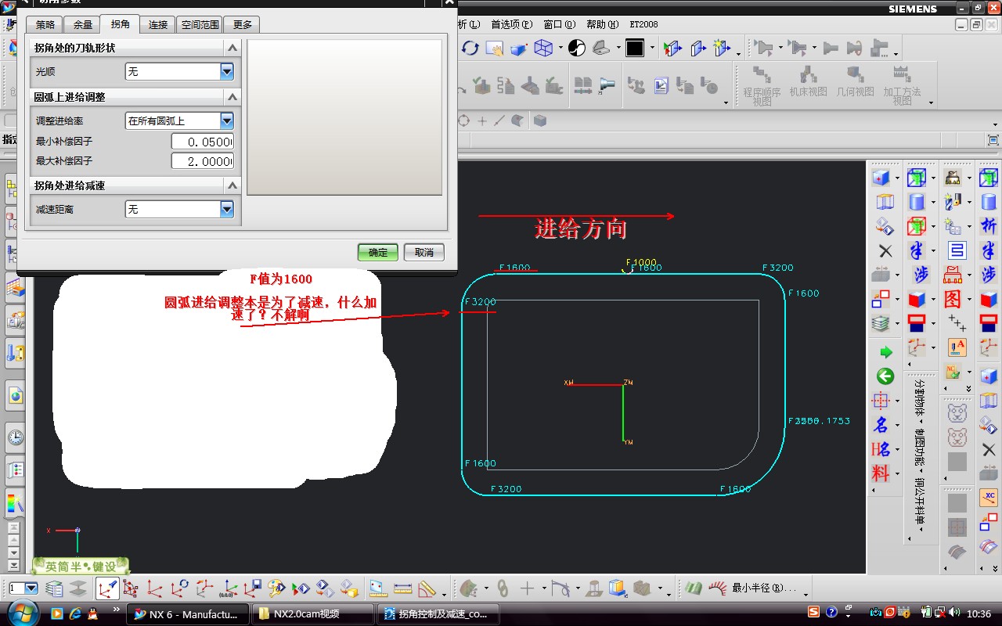The height and width of the screenshot is (626, 1002).
Task: Open the 首选项 menu
Action: coord(511,24)
